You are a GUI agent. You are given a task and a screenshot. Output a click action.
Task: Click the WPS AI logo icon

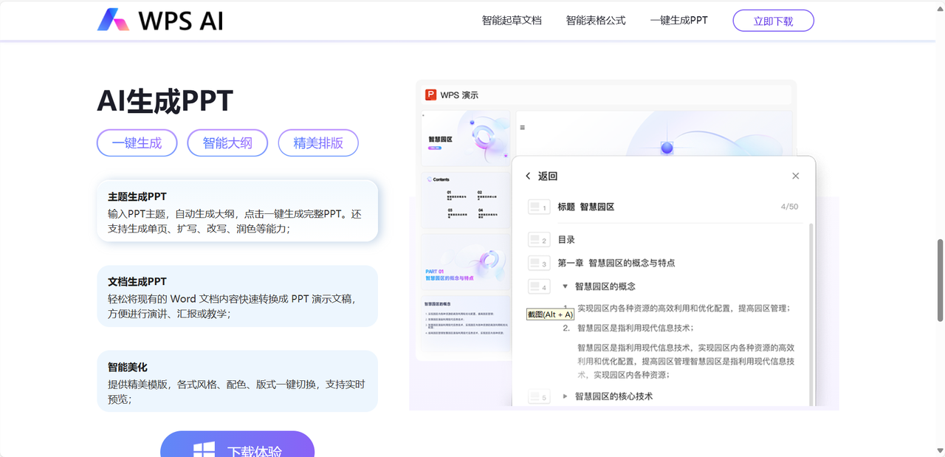[113, 20]
